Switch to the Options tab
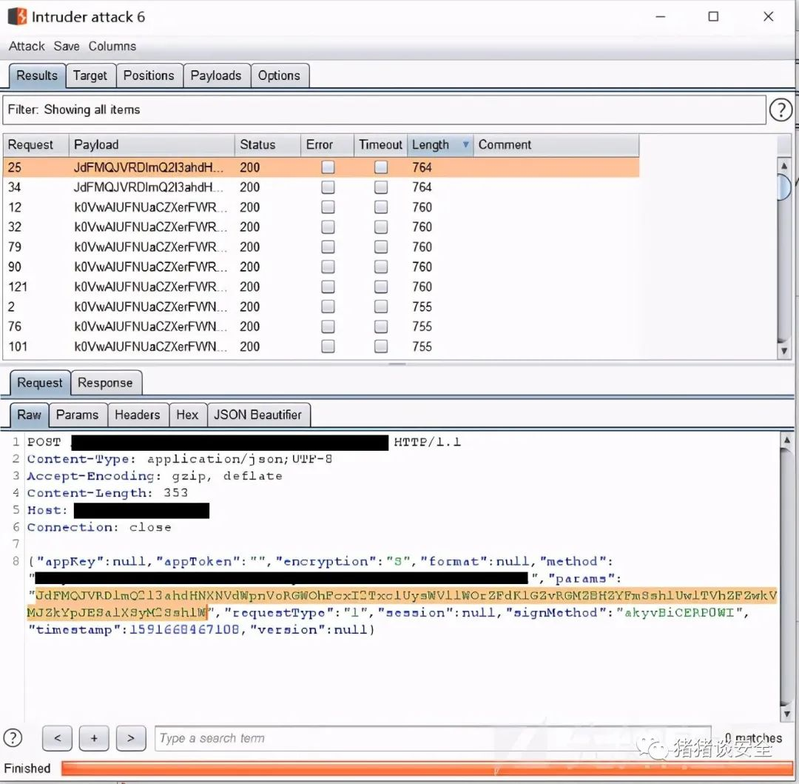799x784 pixels. coord(279,76)
